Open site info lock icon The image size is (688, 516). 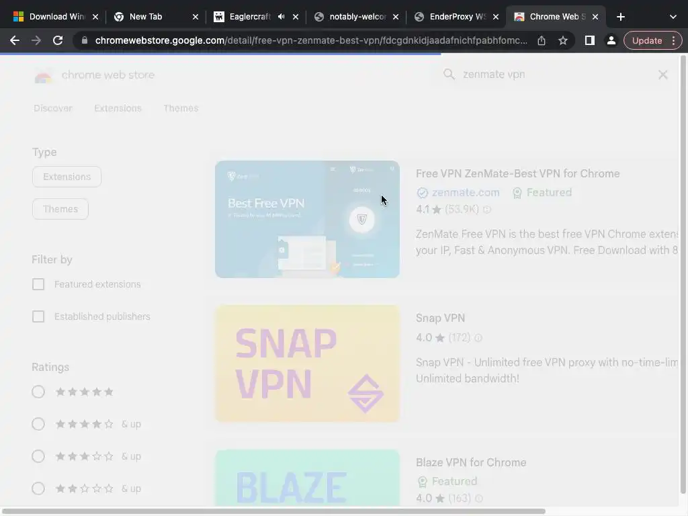[85, 40]
